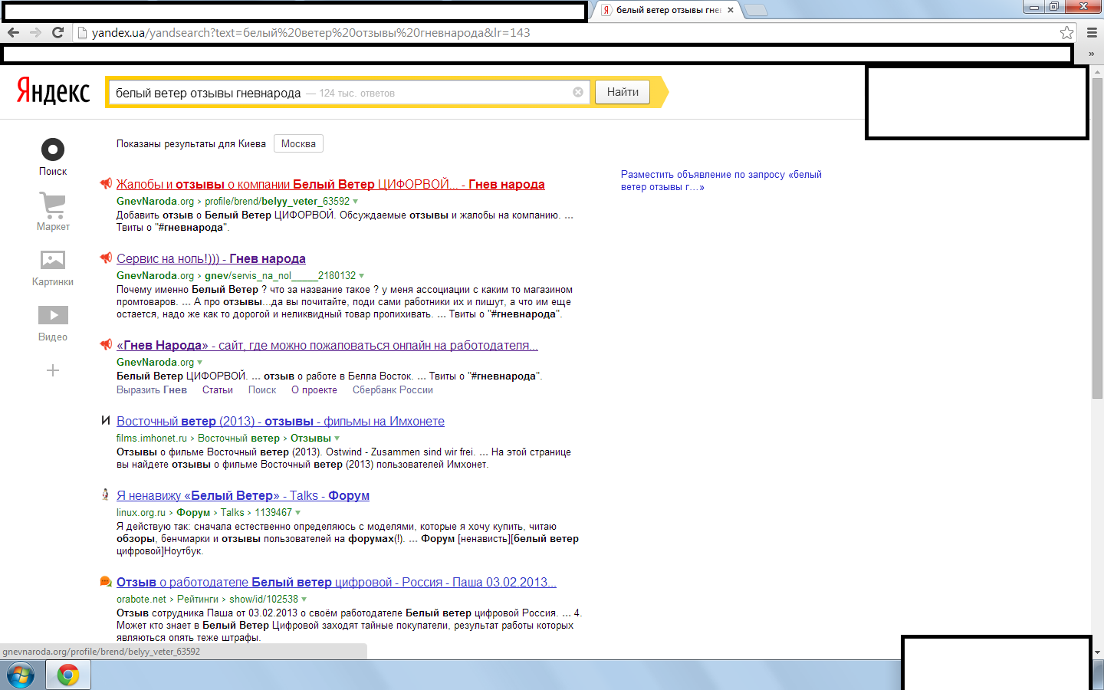Click GnevNaroda.org domain of first result
This screenshot has height=690, width=1104.
click(155, 202)
